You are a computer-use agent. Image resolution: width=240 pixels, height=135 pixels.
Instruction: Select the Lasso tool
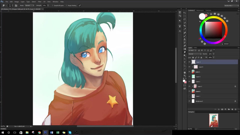tap(185, 19)
